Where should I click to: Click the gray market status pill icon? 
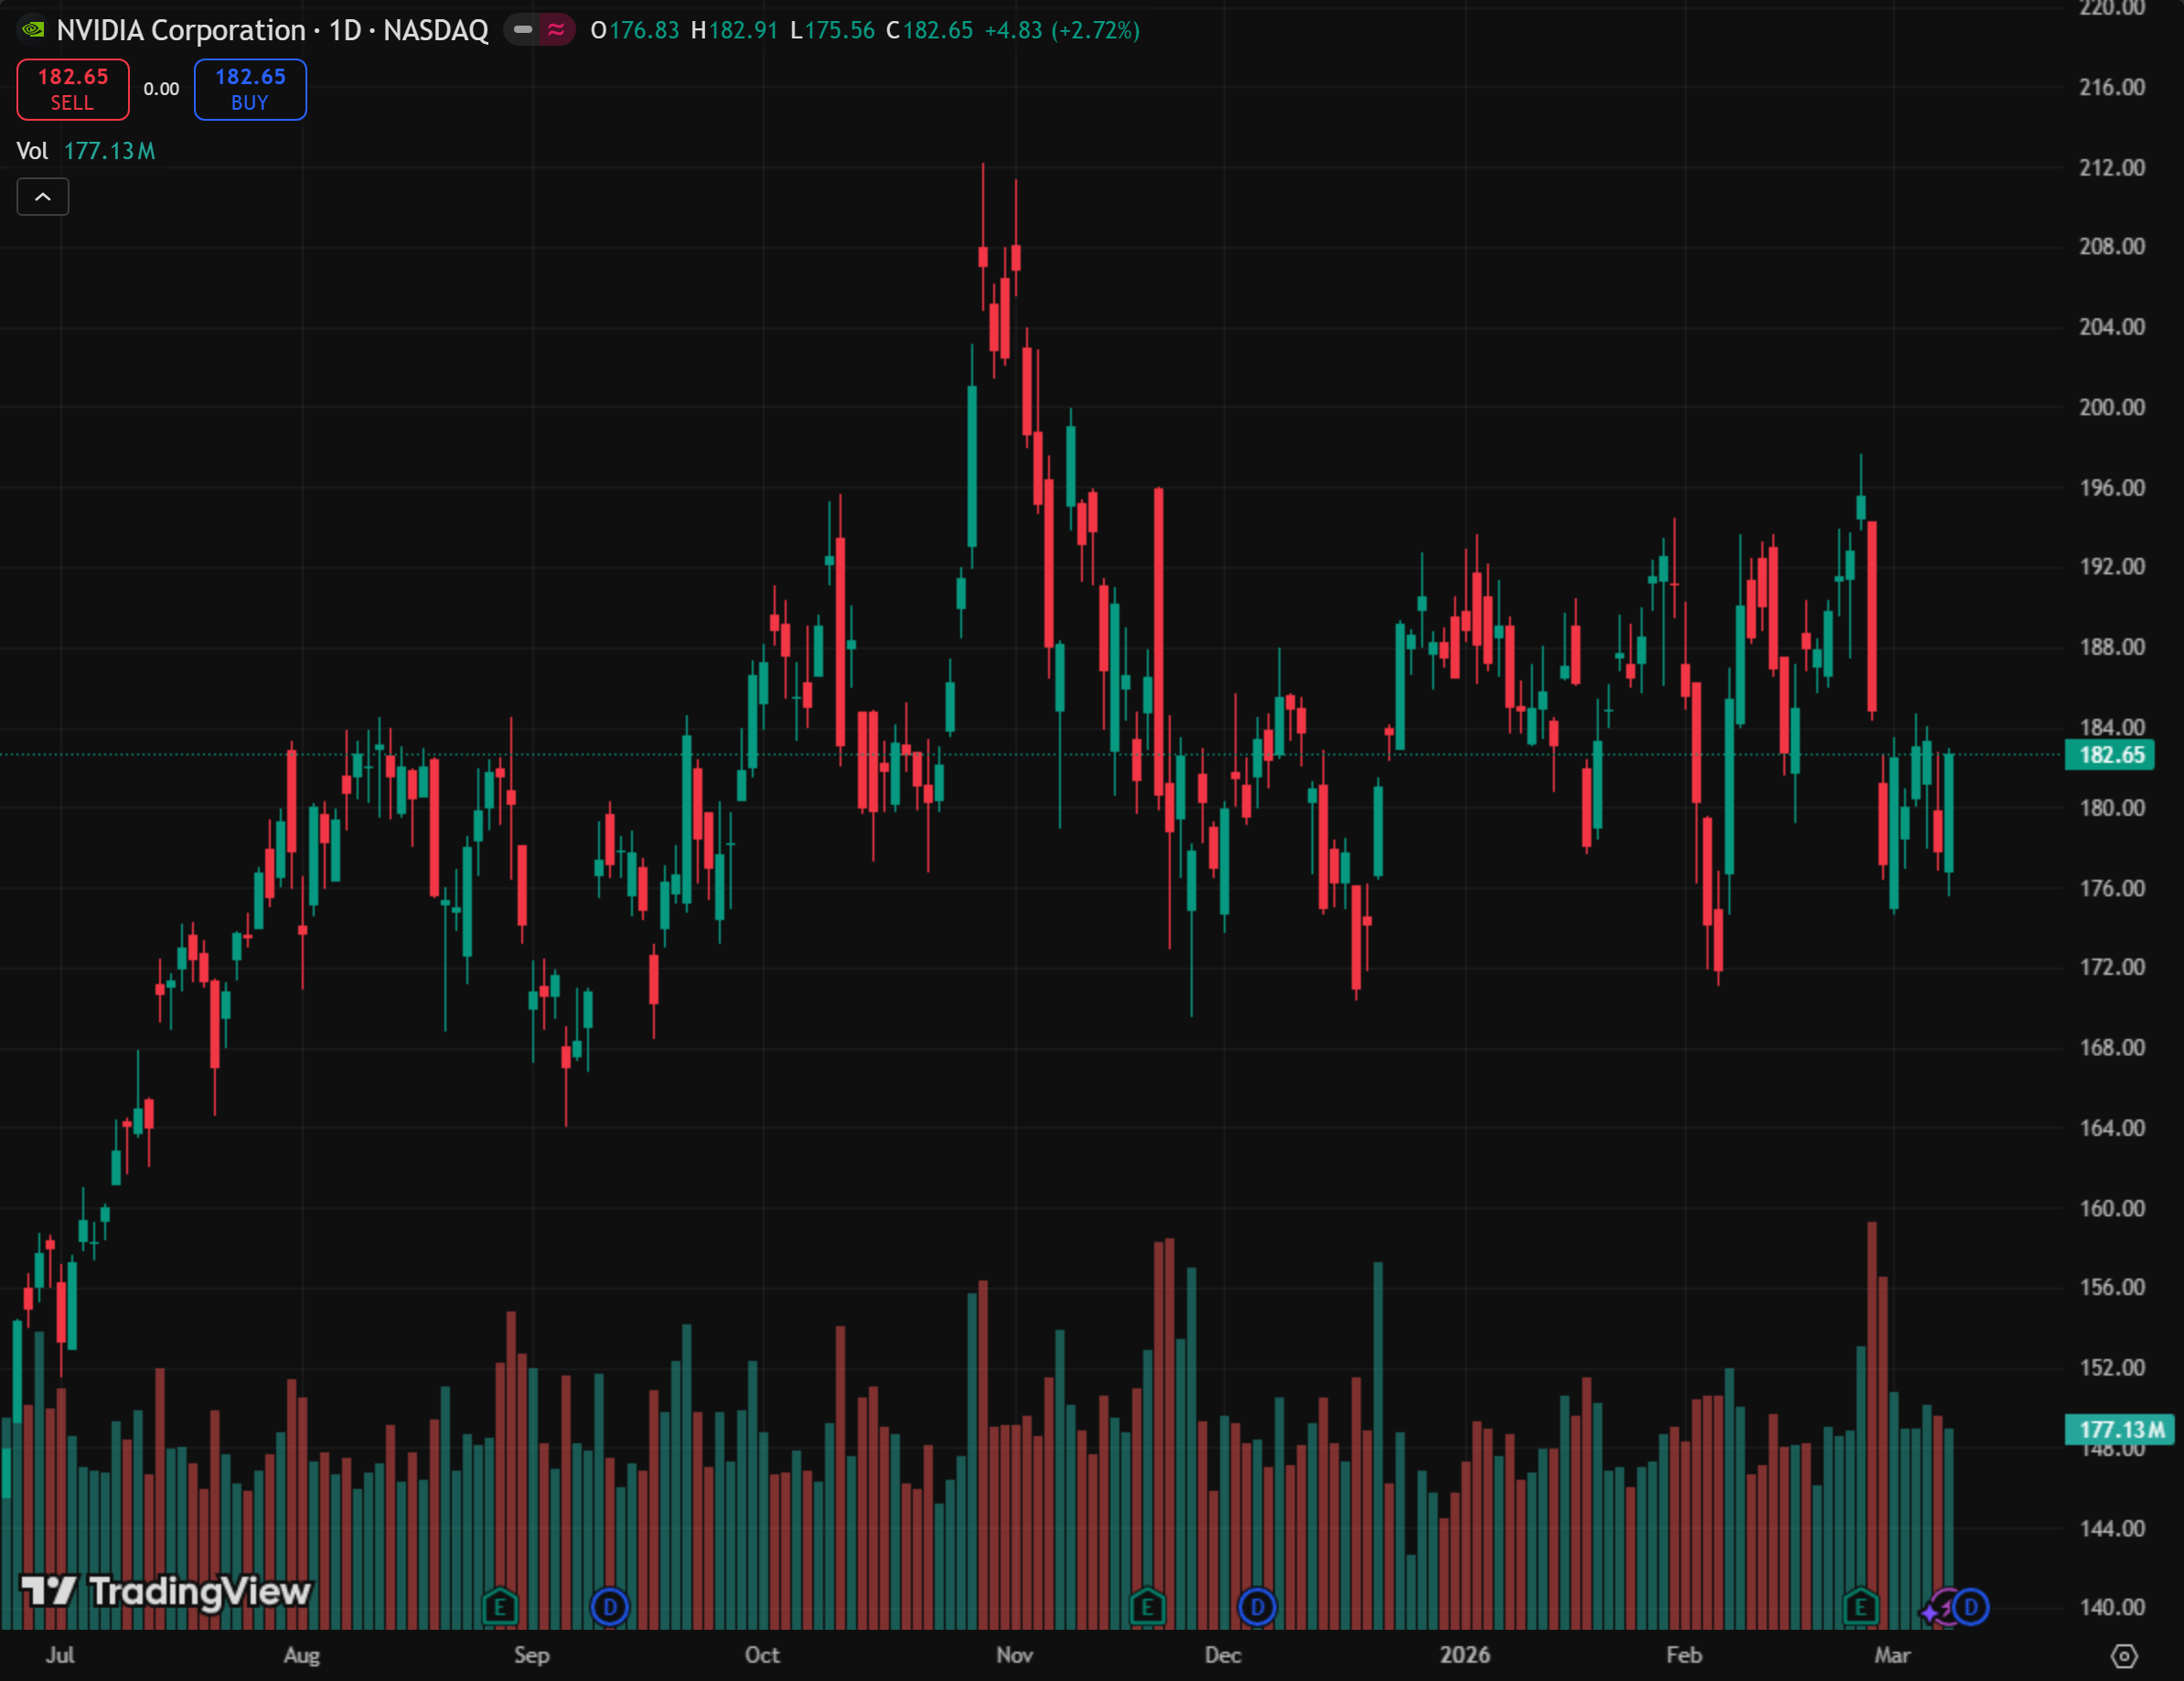(x=522, y=30)
